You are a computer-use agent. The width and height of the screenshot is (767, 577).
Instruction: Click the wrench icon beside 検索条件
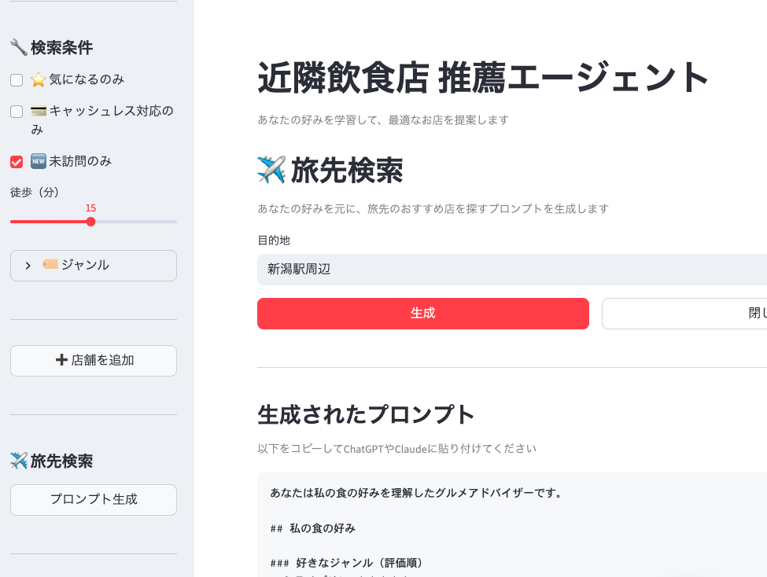coord(19,47)
